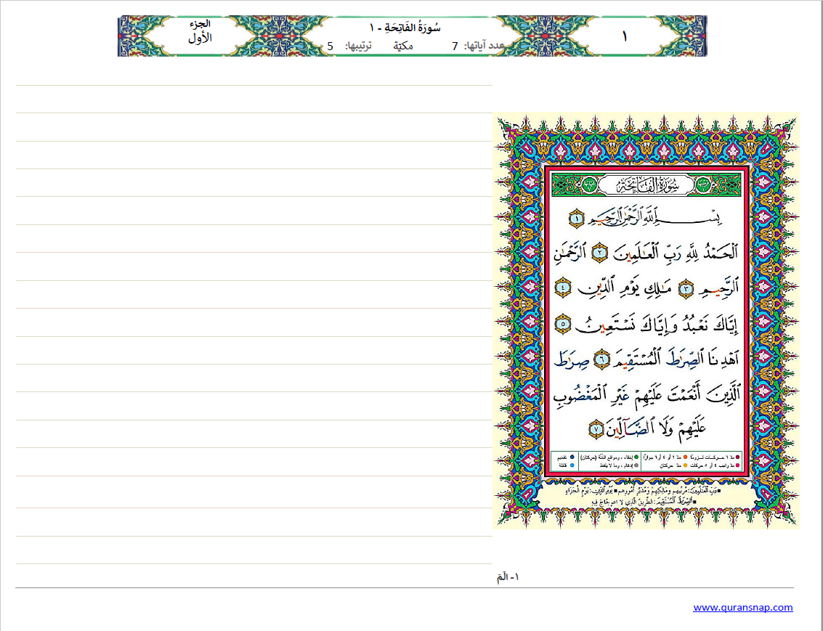The width and height of the screenshot is (823, 631).
Task: Click the gray idgham legend dot
Action: pos(636,466)
